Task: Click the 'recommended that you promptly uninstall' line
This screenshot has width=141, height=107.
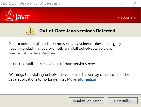Action: [x=61, y=49]
